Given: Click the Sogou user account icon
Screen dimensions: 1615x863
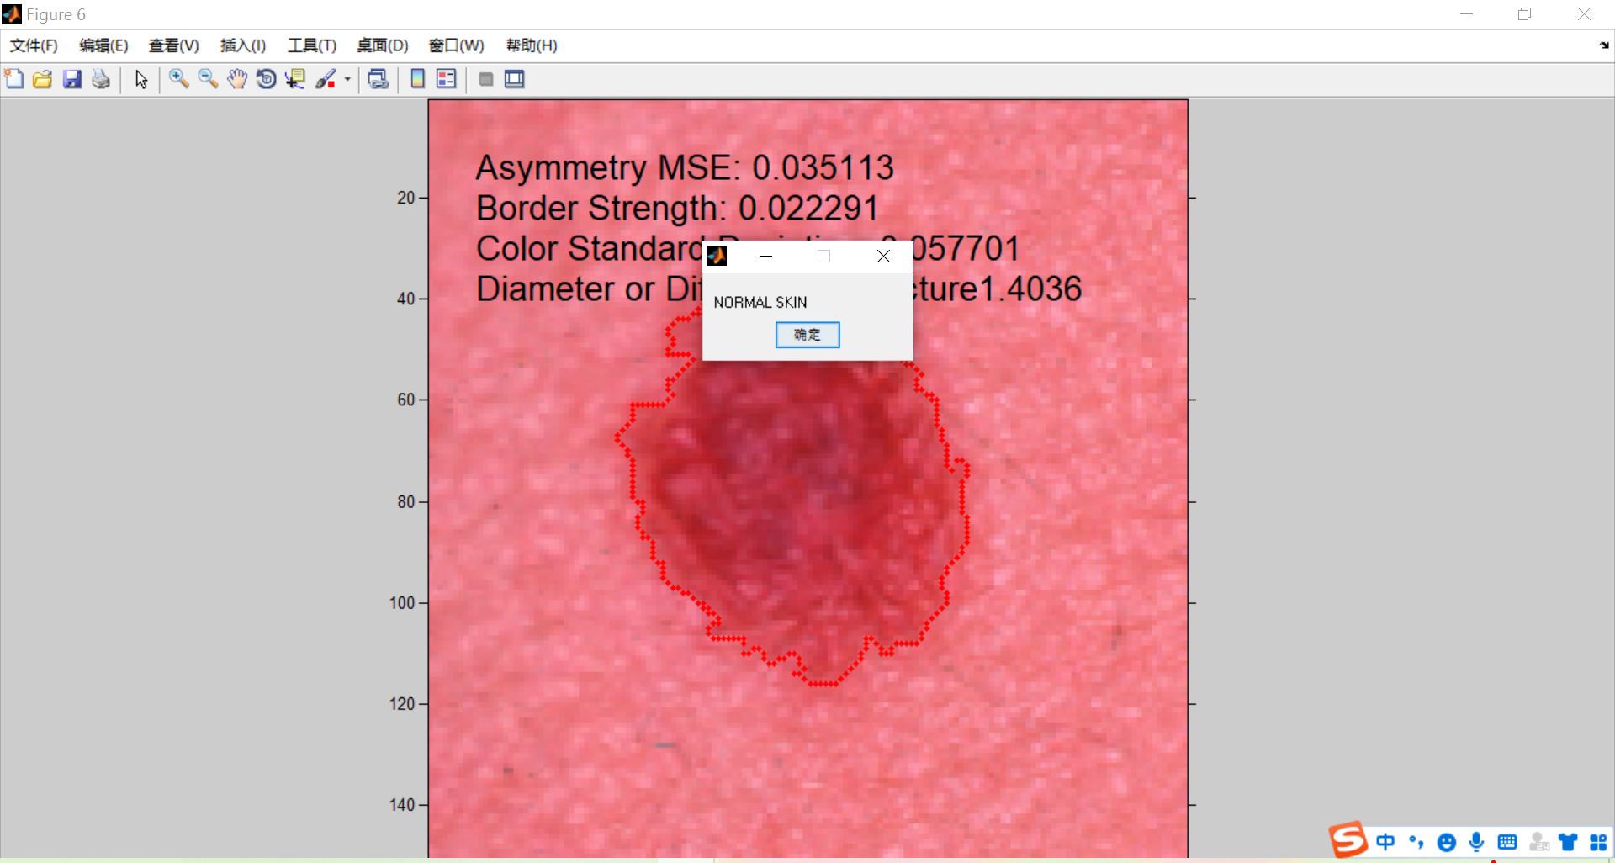Looking at the screenshot, I should pos(1538,842).
